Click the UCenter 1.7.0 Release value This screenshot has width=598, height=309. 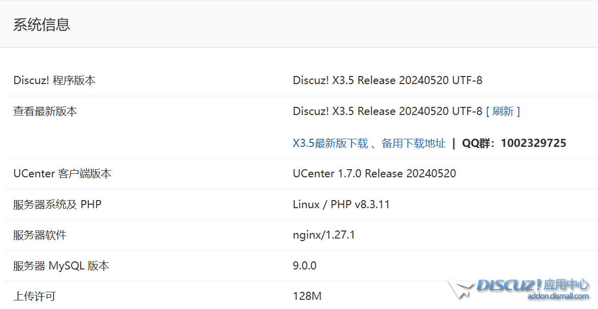(374, 174)
